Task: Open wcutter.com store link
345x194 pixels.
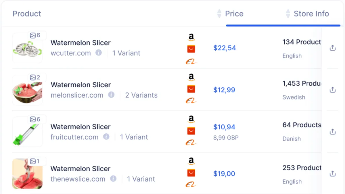Action: tap(71, 53)
